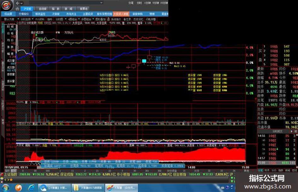Click 多图组合 toolbar button
The image size is (298, 192).
86,19
